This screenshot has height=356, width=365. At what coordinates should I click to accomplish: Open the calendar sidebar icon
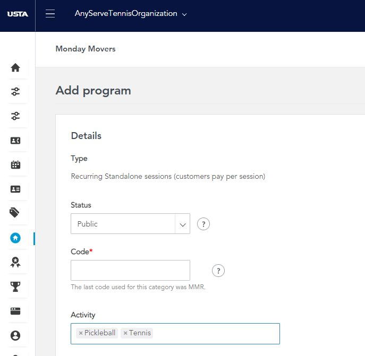[15, 165]
